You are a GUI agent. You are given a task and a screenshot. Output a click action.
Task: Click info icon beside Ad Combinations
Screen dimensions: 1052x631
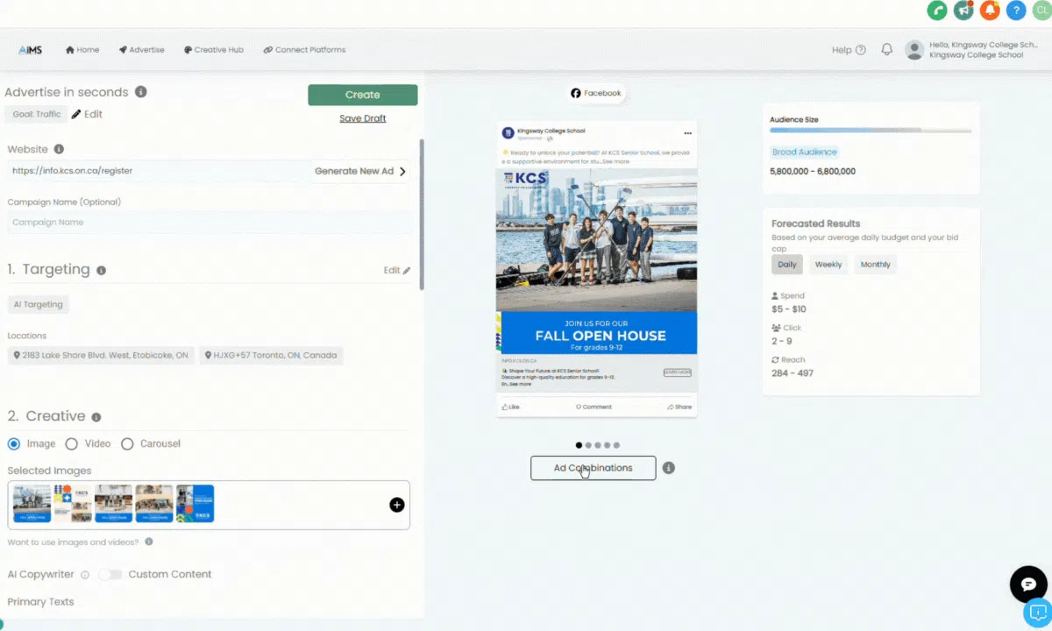669,468
